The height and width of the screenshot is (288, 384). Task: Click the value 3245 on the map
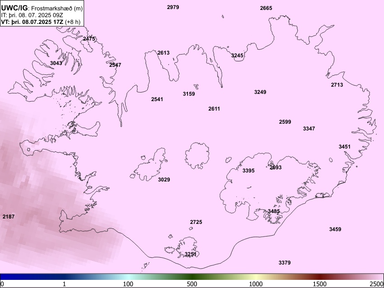pyautogui.click(x=237, y=56)
